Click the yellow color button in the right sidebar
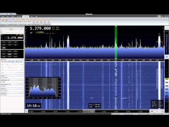 167,79
